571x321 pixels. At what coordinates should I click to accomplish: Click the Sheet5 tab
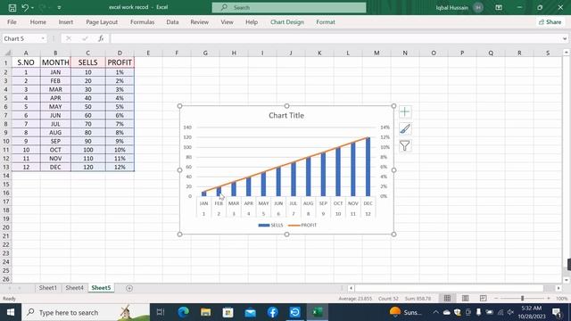point(101,288)
